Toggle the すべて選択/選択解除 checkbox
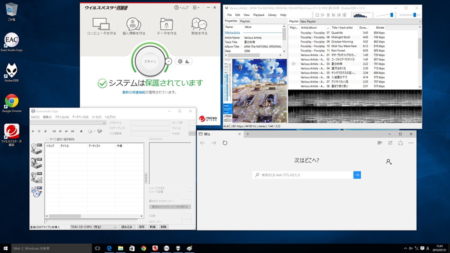This screenshot has height=253, width=450. coord(47,139)
